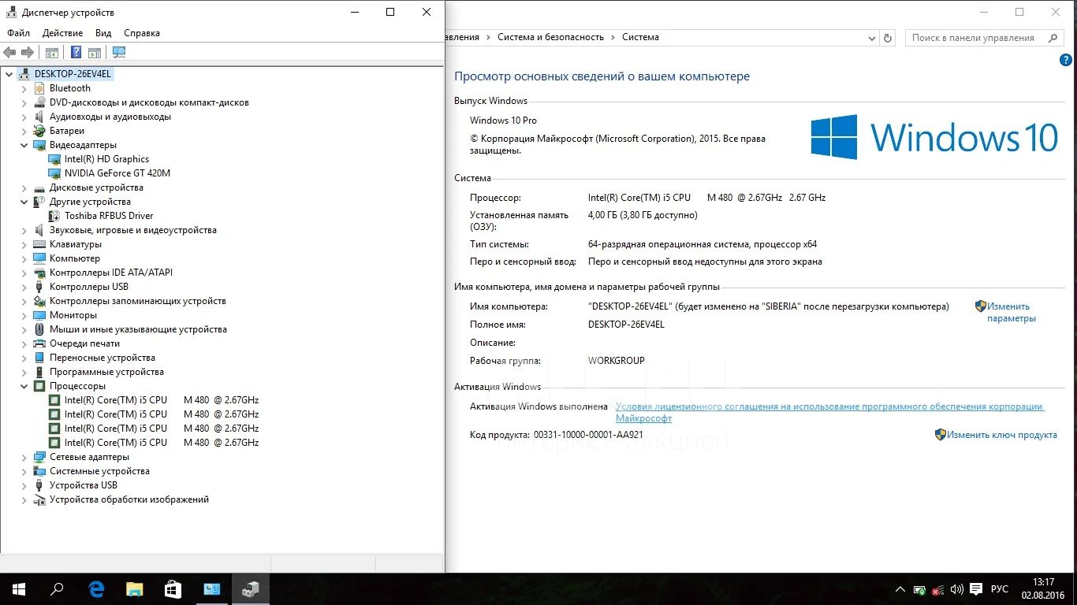Image resolution: width=1077 pixels, height=605 pixels.
Task: Open the Действие menu
Action: point(62,33)
